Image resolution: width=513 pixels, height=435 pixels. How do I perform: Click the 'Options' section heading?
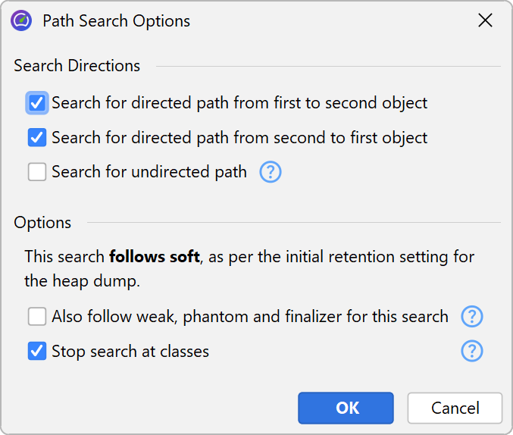click(42, 223)
